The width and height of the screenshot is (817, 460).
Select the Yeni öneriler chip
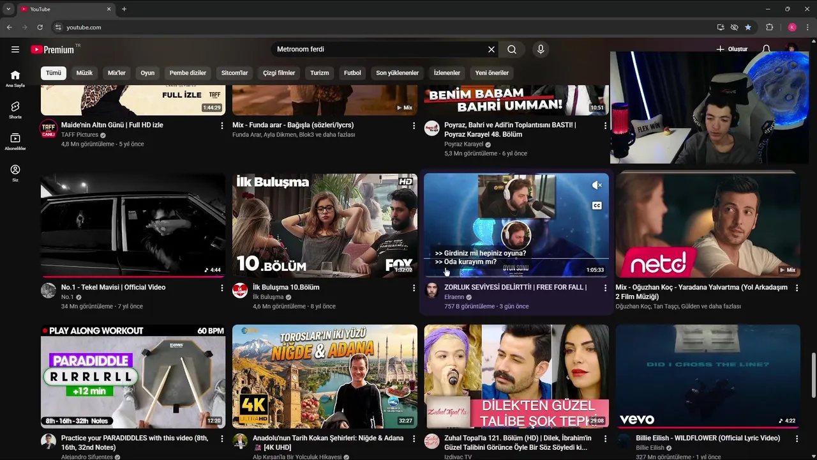pyautogui.click(x=492, y=73)
